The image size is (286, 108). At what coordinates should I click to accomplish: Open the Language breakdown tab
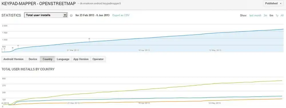[x=63, y=59]
